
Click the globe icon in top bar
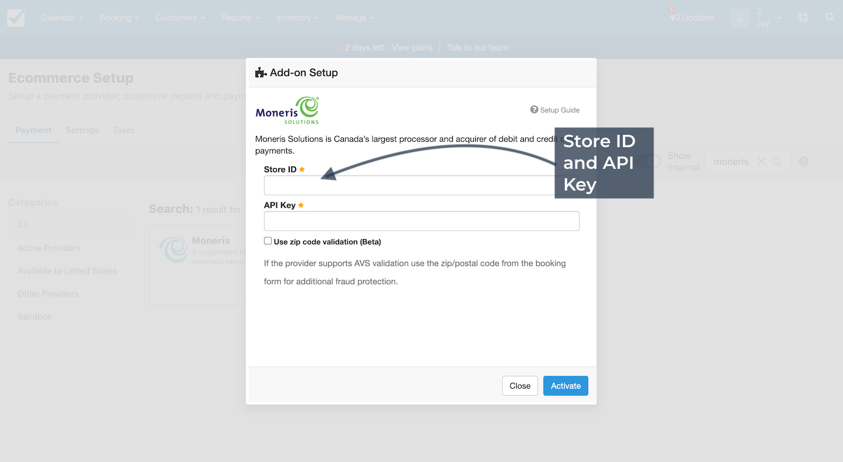[x=803, y=18]
